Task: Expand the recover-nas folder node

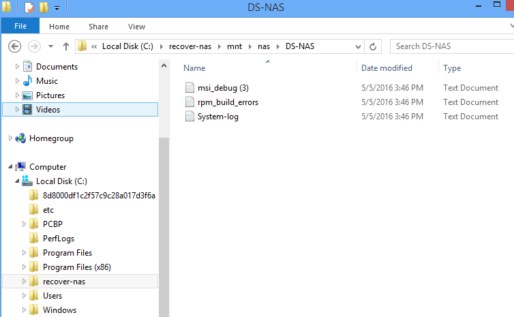Action: point(24,282)
